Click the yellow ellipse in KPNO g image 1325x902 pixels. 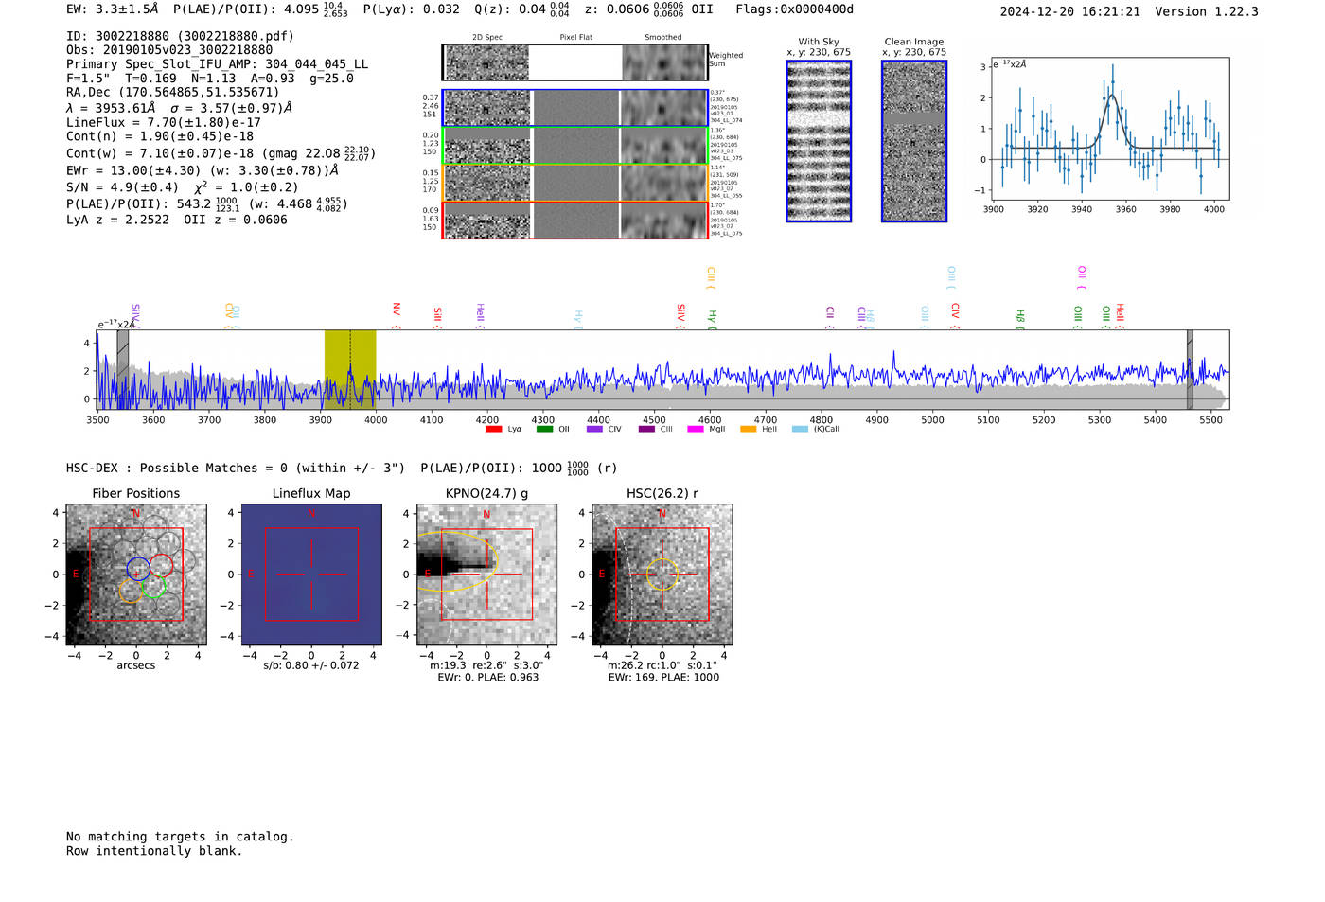454,561
